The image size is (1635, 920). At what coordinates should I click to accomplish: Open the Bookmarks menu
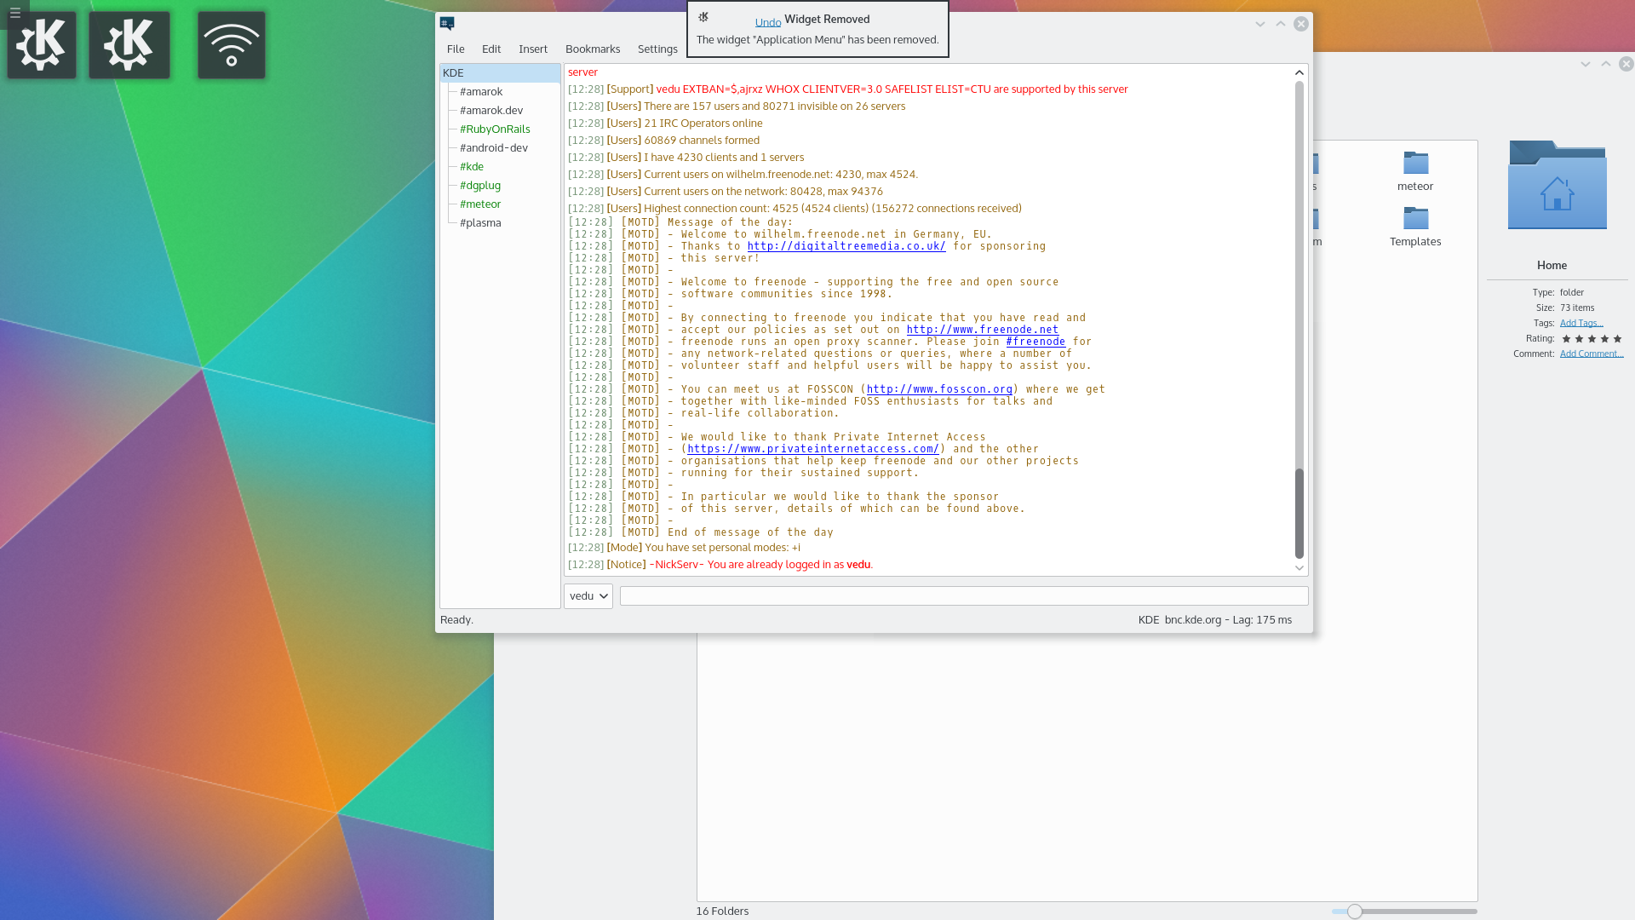(593, 49)
